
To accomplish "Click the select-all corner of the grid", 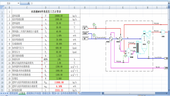I will coord(2,7).
